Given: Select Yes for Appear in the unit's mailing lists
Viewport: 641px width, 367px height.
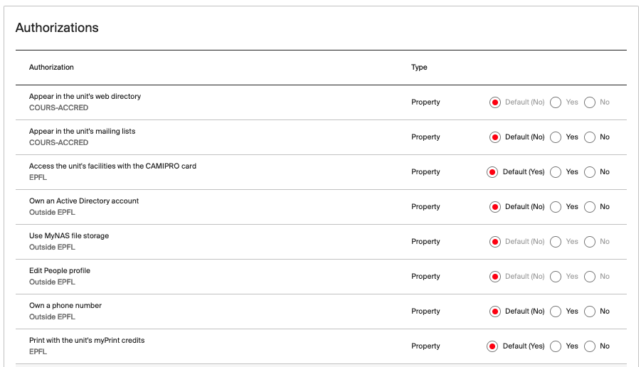Looking at the screenshot, I should pos(556,137).
